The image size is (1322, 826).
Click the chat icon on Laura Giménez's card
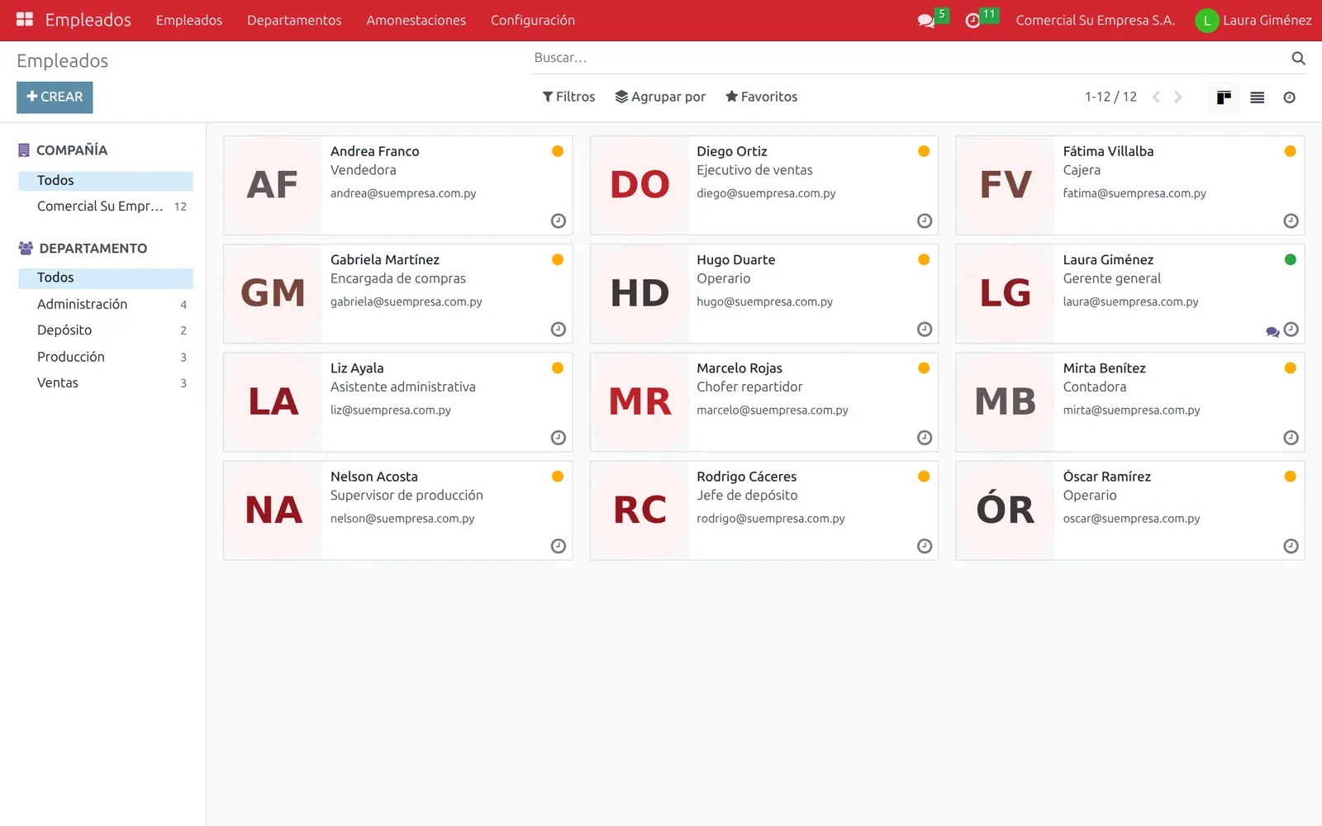click(x=1272, y=331)
